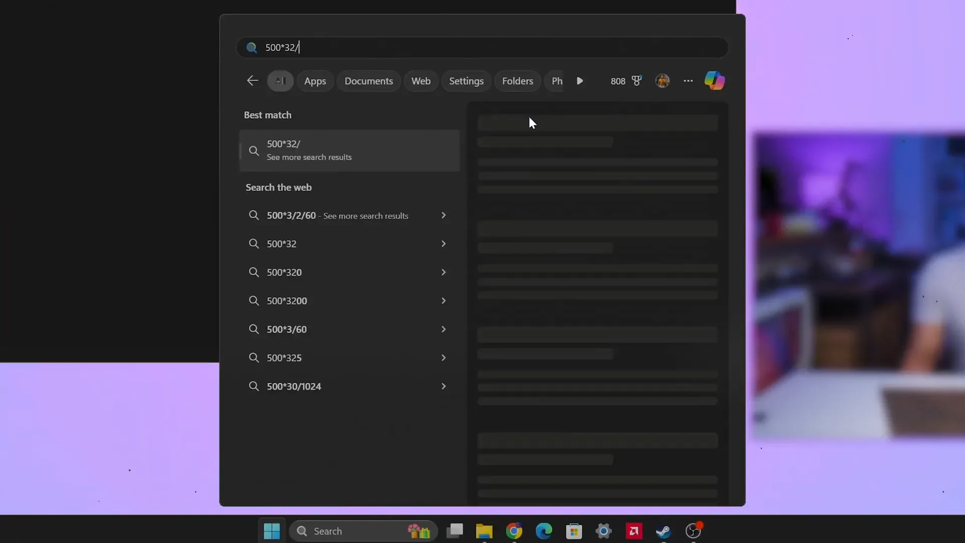Open the Windows Start button
The image size is (965, 543).
pyautogui.click(x=272, y=531)
